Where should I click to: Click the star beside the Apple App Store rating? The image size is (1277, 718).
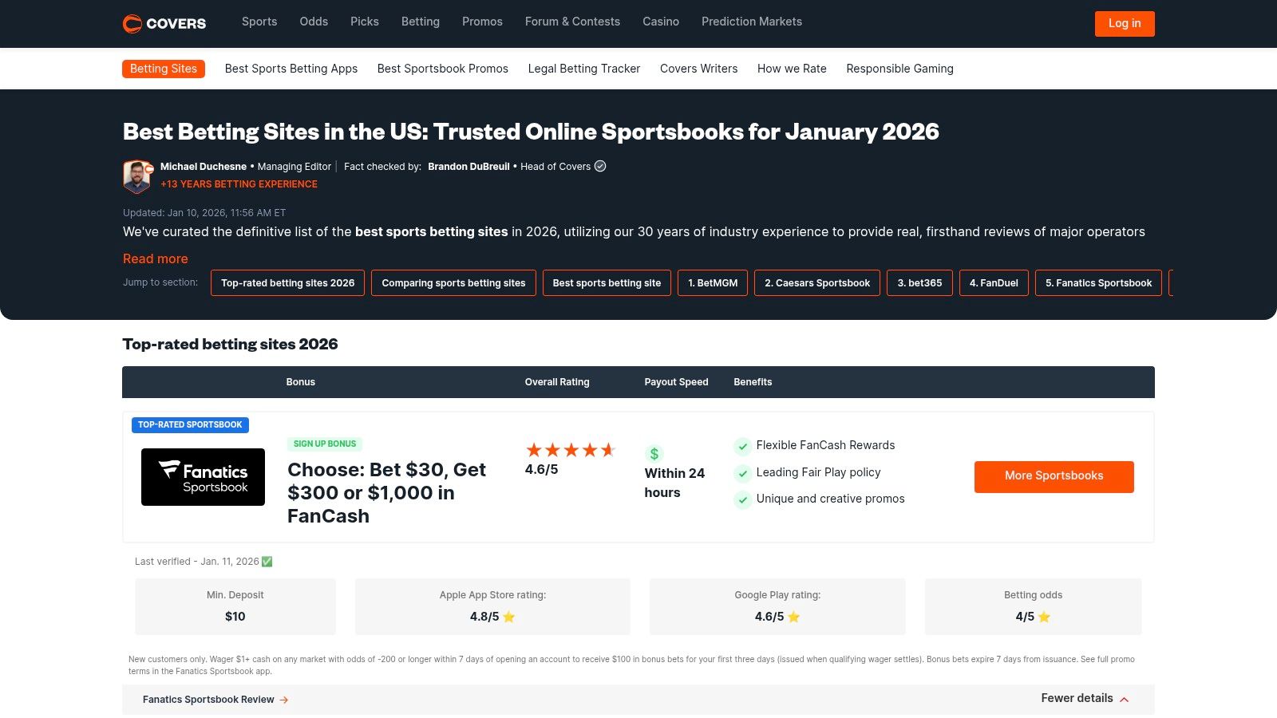[x=508, y=616]
